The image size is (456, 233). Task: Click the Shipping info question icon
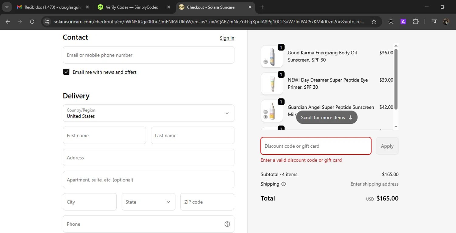point(284,184)
